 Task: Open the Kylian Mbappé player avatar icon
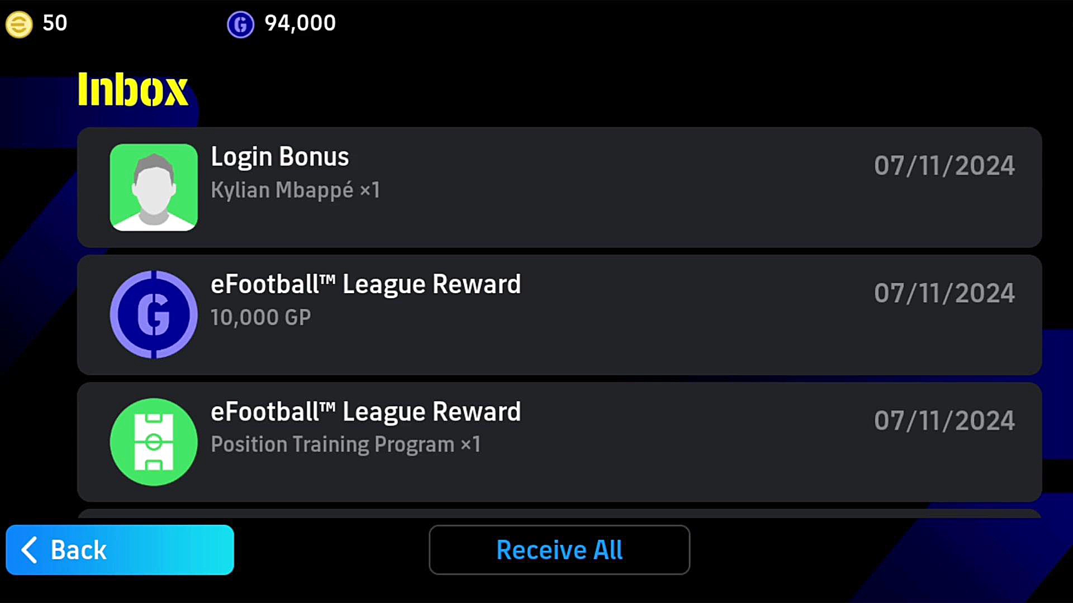[154, 188]
